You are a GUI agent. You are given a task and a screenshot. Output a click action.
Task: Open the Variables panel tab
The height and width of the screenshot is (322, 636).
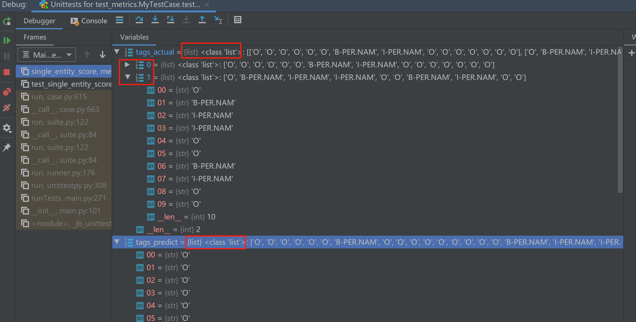pyautogui.click(x=134, y=37)
